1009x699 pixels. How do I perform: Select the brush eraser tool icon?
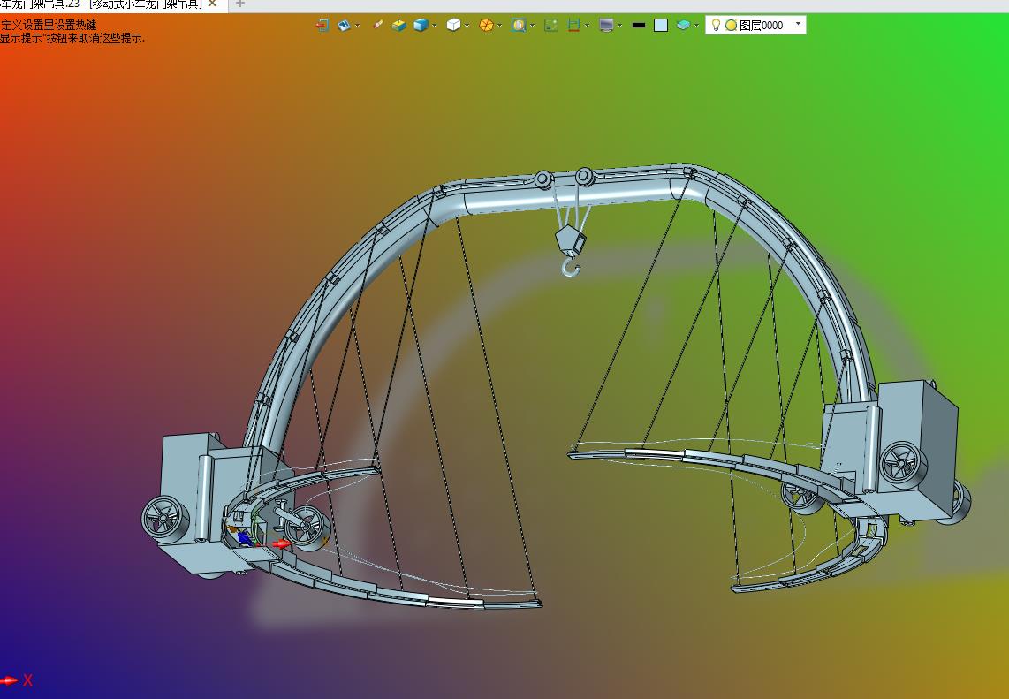click(378, 25)
